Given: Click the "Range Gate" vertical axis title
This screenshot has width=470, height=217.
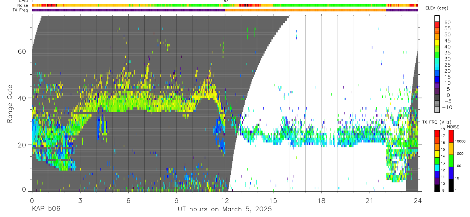Looking at the screenshot, I should click(10, 103).
